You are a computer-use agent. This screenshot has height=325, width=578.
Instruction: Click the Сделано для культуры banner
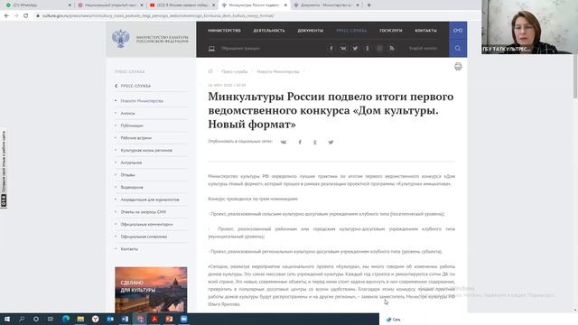[151, 290]
